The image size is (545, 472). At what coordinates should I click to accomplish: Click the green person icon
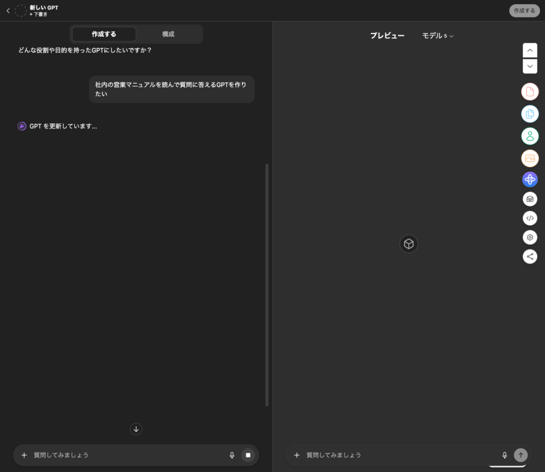pos(530,136)
